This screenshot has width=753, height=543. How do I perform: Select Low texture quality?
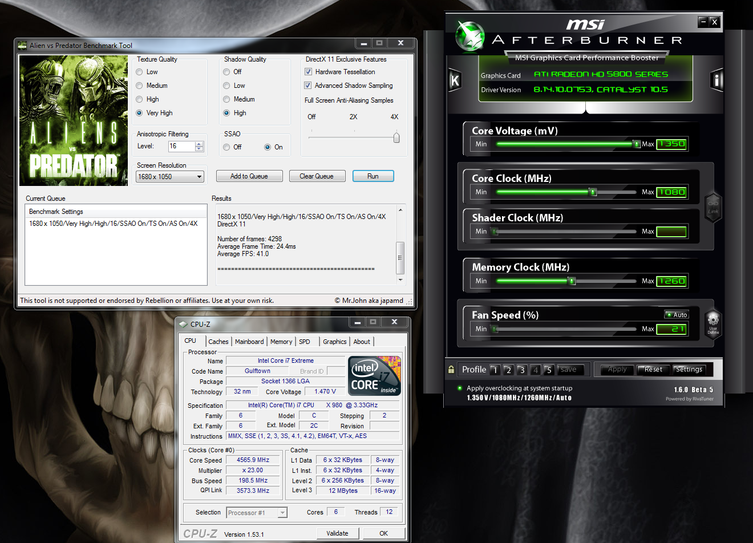pos(139,72)
